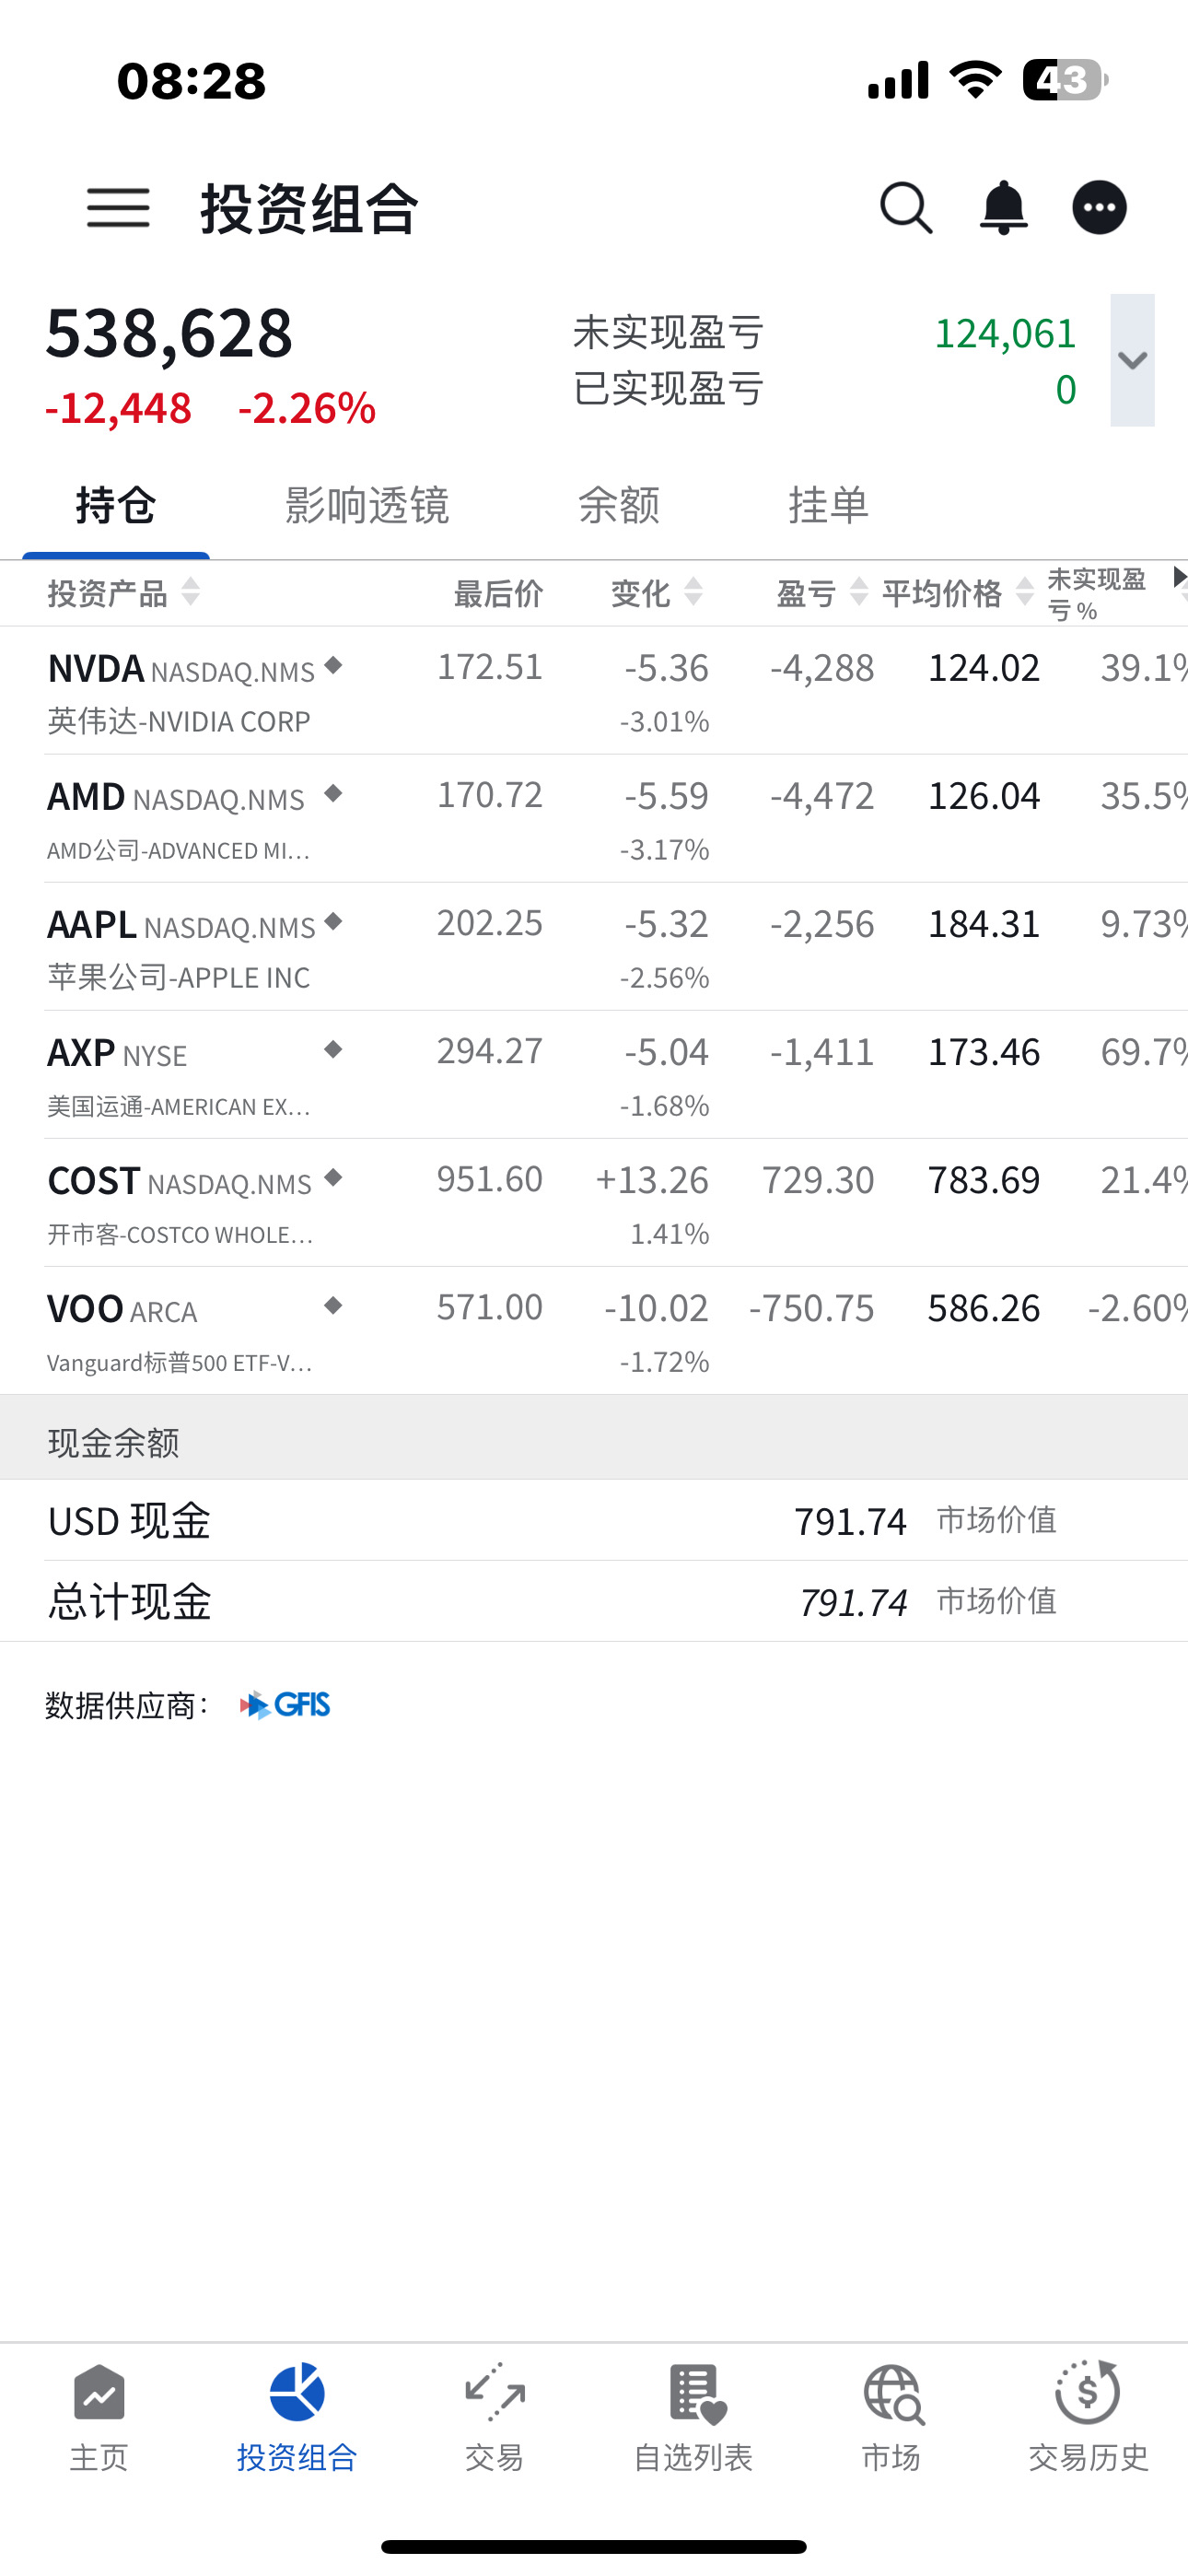Sort by 平均价格 column arrows
Screen dimensions: 1188x2576
tap(1024, 592)
